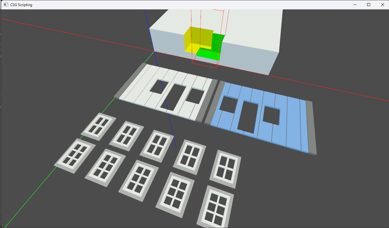The image size is (389, 228).
Task: Select the leftmost window in the front row
Action: pos(75,156)
